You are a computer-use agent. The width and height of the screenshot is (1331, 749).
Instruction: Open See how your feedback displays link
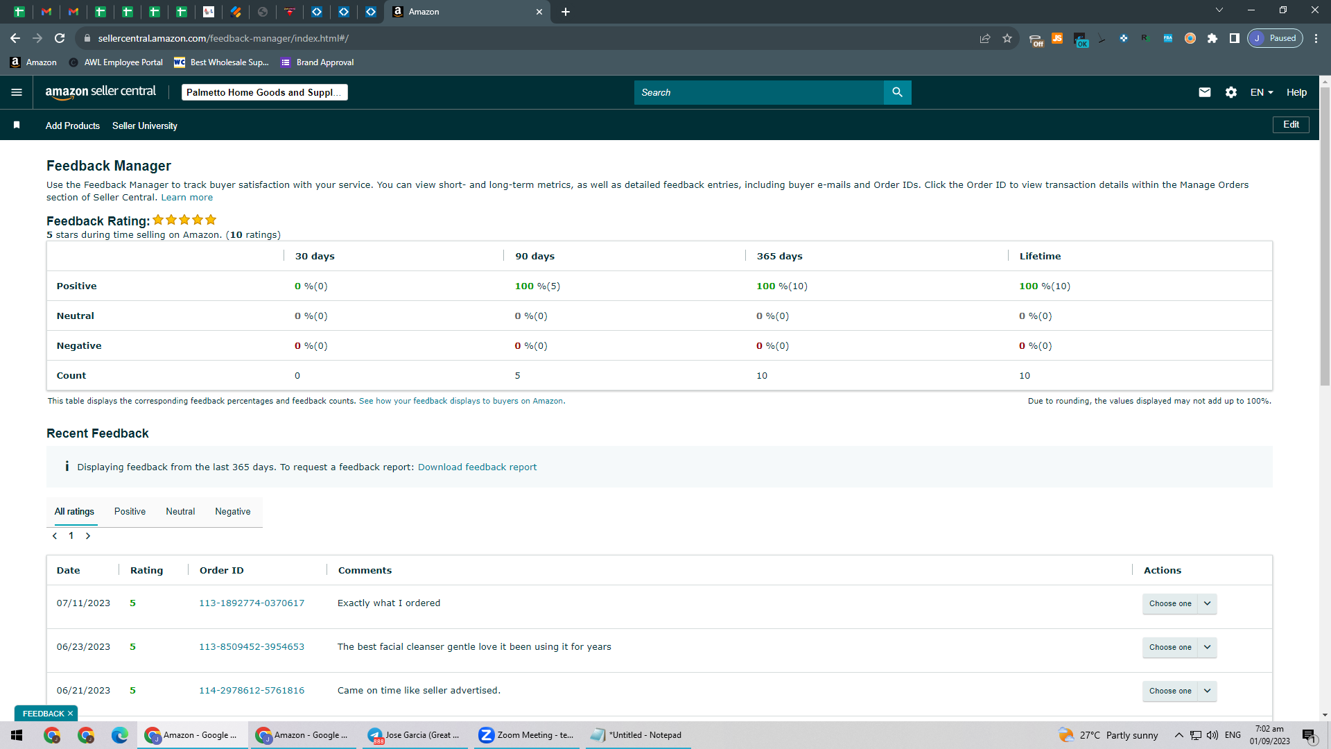(461, 401)
